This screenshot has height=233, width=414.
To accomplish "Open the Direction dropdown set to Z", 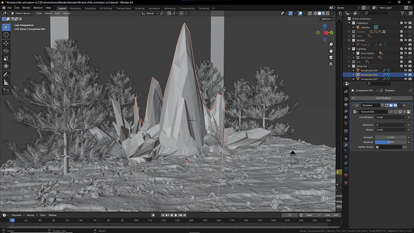I will (x=391, y=125).
